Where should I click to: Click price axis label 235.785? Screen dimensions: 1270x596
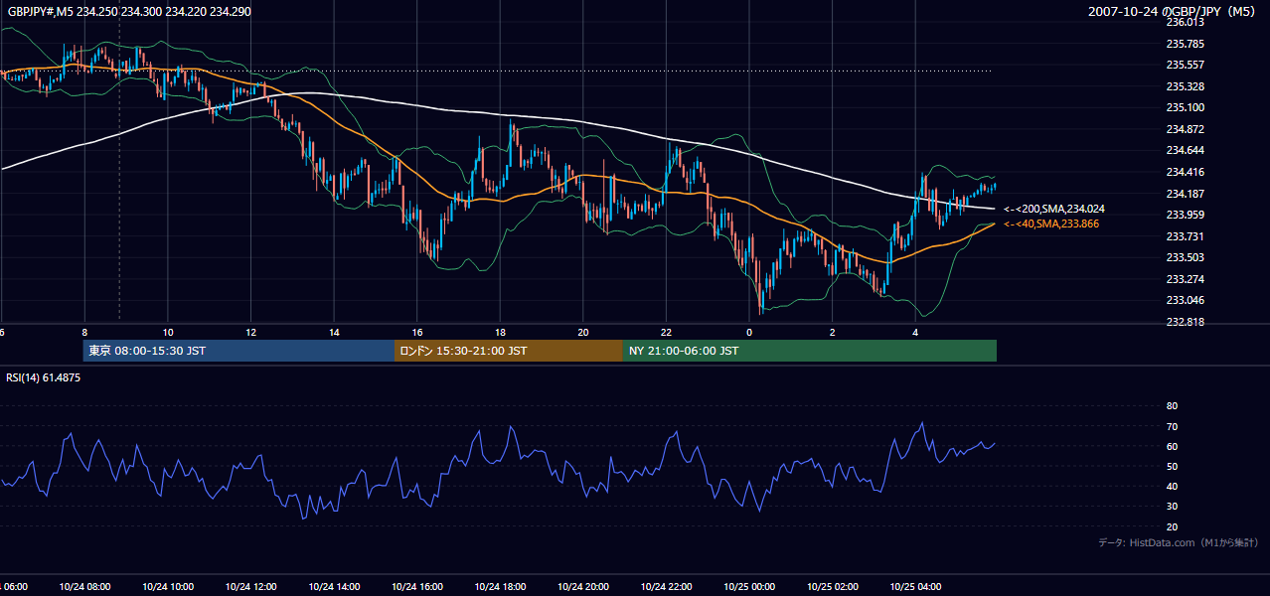point(1185,44)
